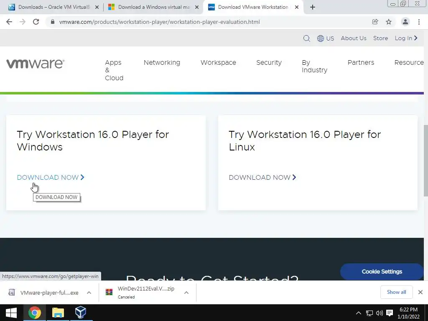This screenshot has height=321, width=428.
Task: Open the Chrome profile avatar menu
Action: [405, 22]
